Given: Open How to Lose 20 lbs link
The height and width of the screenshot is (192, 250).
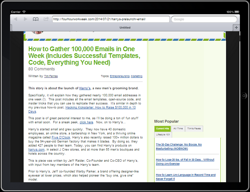Looking at the screenshot, I should pos(185,162).
